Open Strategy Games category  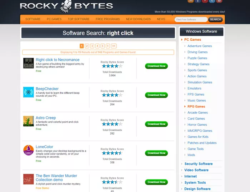pyautogui.click(x=198, y=64)
